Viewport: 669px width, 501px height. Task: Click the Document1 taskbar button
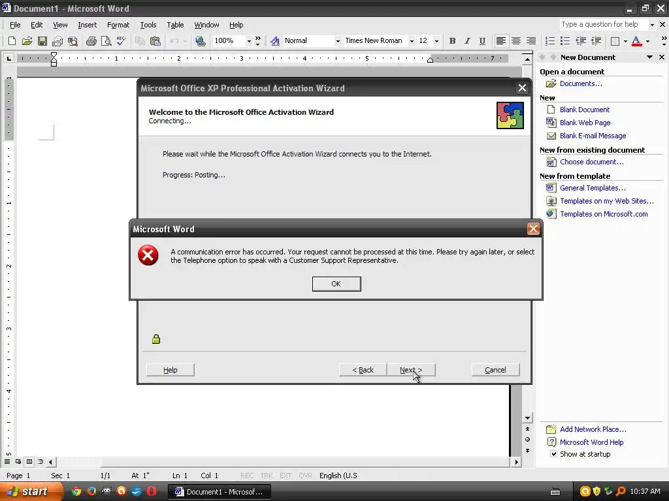point(220,492)
